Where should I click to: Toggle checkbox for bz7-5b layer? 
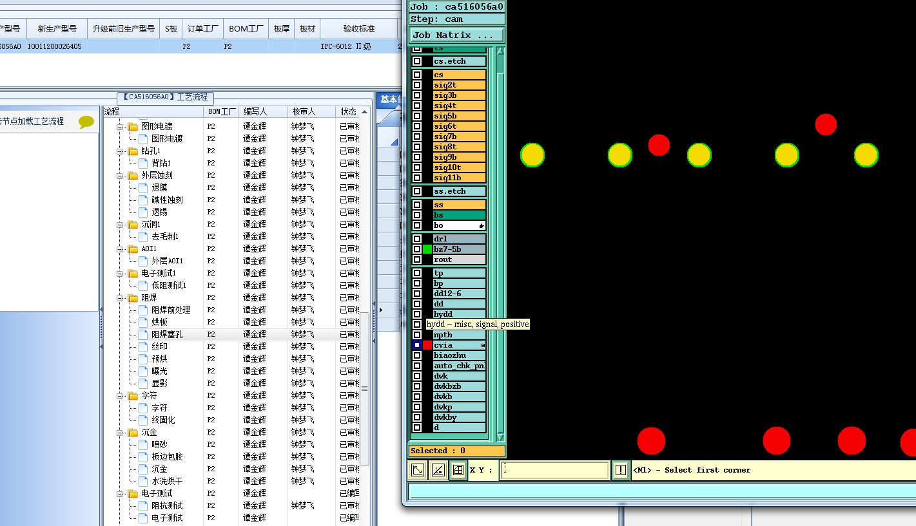417,249
